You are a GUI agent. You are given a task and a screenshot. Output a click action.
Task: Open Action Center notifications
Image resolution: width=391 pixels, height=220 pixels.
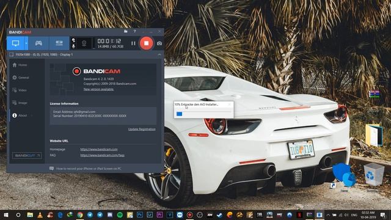[x=383, y=215]
